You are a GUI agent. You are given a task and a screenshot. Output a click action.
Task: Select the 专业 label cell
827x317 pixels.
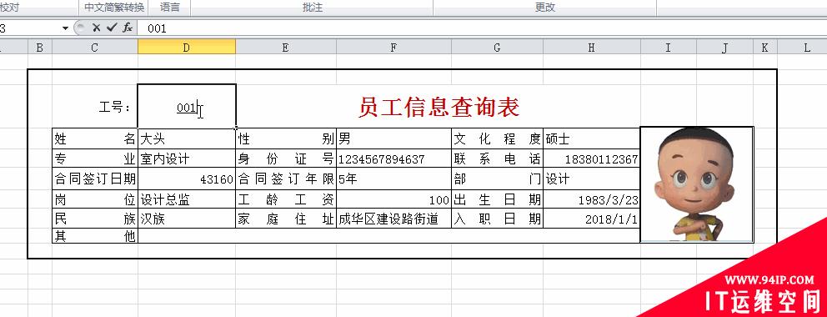tap(95, 158)
